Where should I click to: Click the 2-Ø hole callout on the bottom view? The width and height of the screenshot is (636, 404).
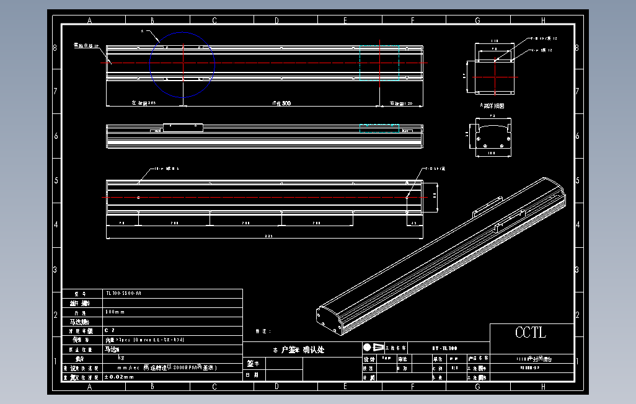pyautogui.click(x=435, y=169)
